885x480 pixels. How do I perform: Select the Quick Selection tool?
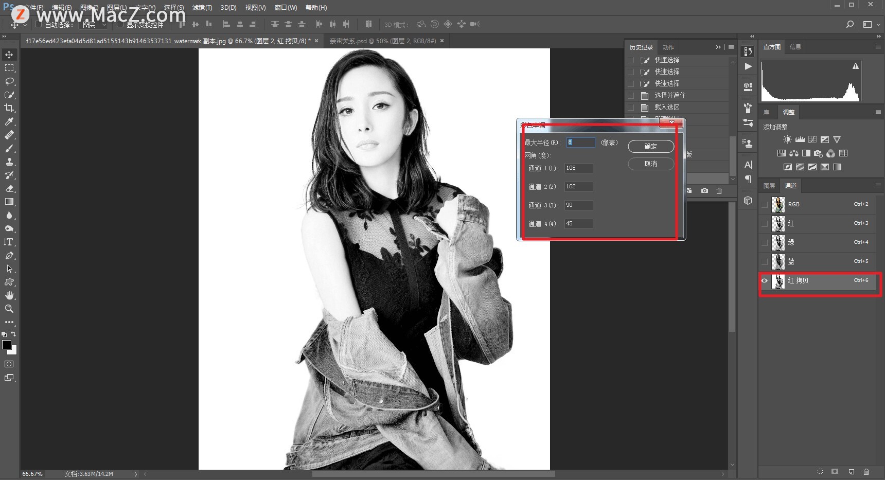click(9, 95)
